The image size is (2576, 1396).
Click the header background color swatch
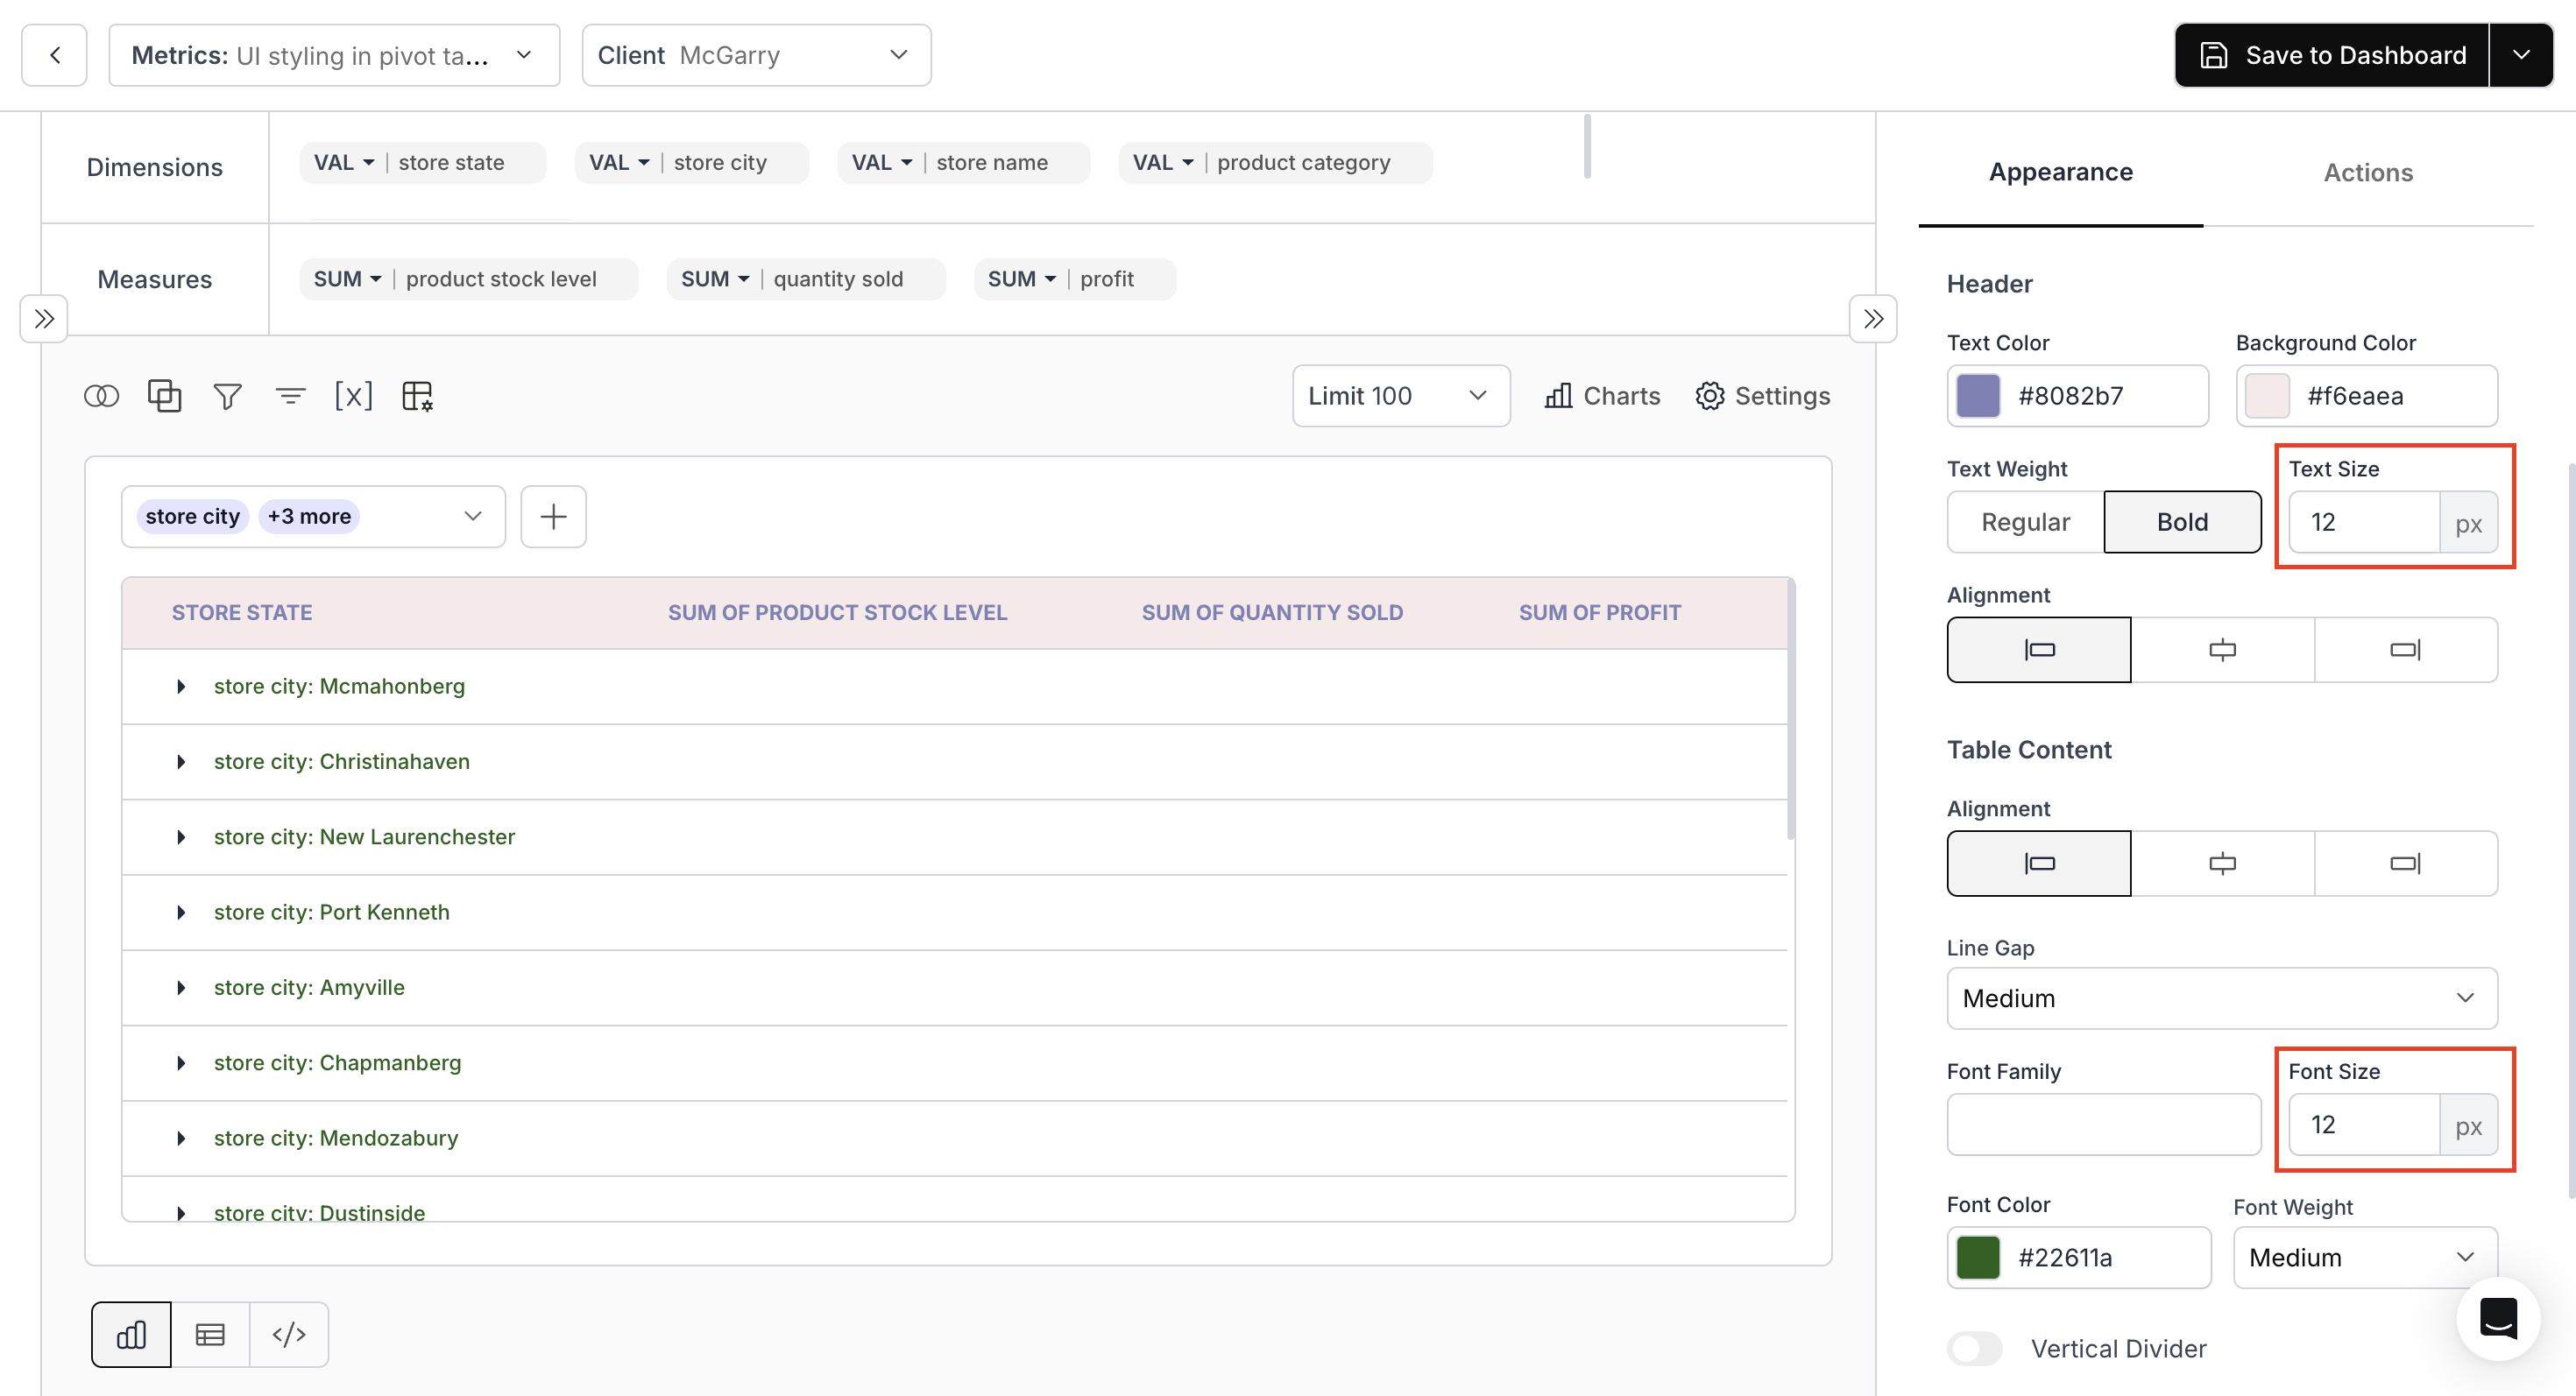tap(2268, 396)
